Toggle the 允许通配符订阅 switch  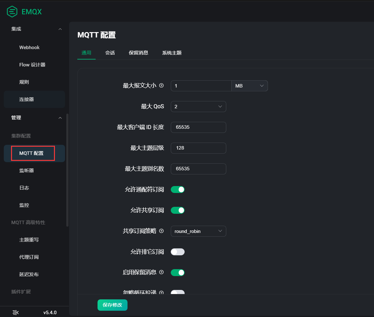pos(178,190)
